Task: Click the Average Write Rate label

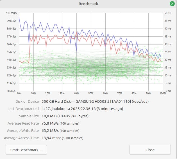Action: 23,130
